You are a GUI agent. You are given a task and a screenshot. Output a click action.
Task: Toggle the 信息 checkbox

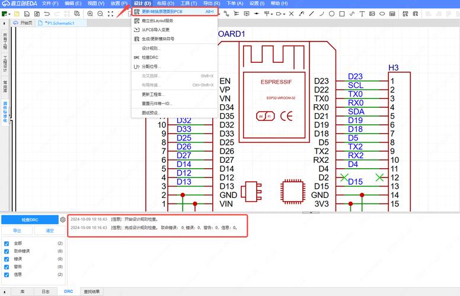[x=7, y=275]
